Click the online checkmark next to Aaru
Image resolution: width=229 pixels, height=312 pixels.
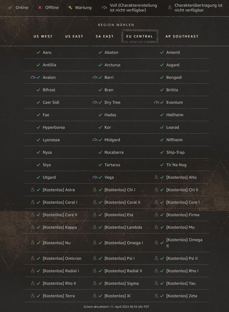point(38,53)
